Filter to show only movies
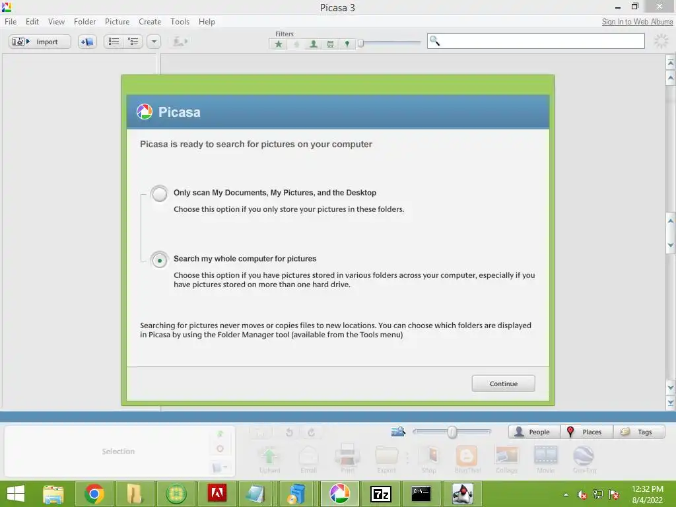The width and height of the screenshot is (676, 507). (x=330, y=44)
